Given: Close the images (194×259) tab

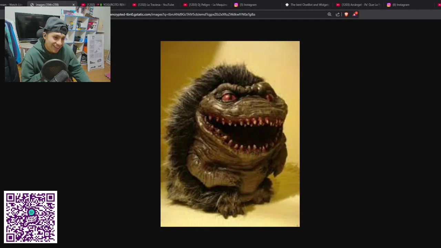Looking at the screenshot, I should coord(73,5).
